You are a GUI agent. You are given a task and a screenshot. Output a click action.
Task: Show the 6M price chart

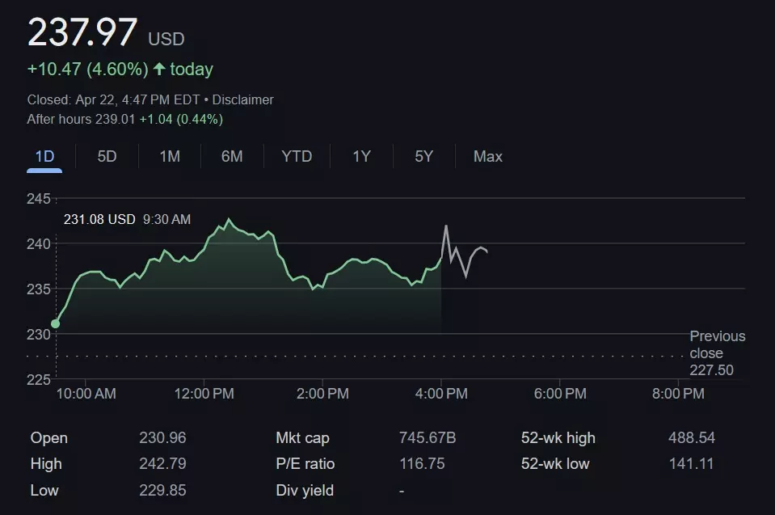(232, 157)
